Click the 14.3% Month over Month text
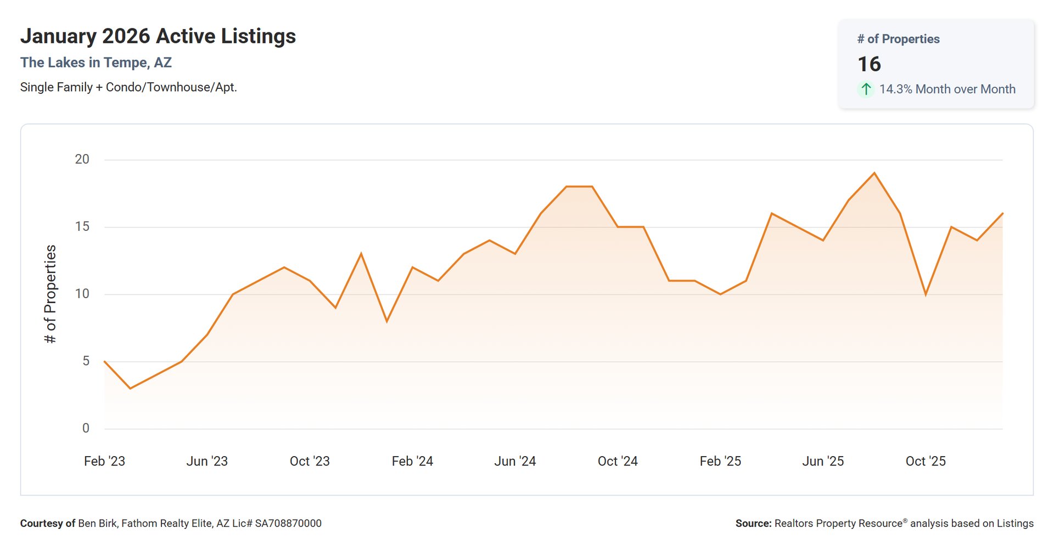Viewport: 1054px width, 552px height. click(947, 89)
